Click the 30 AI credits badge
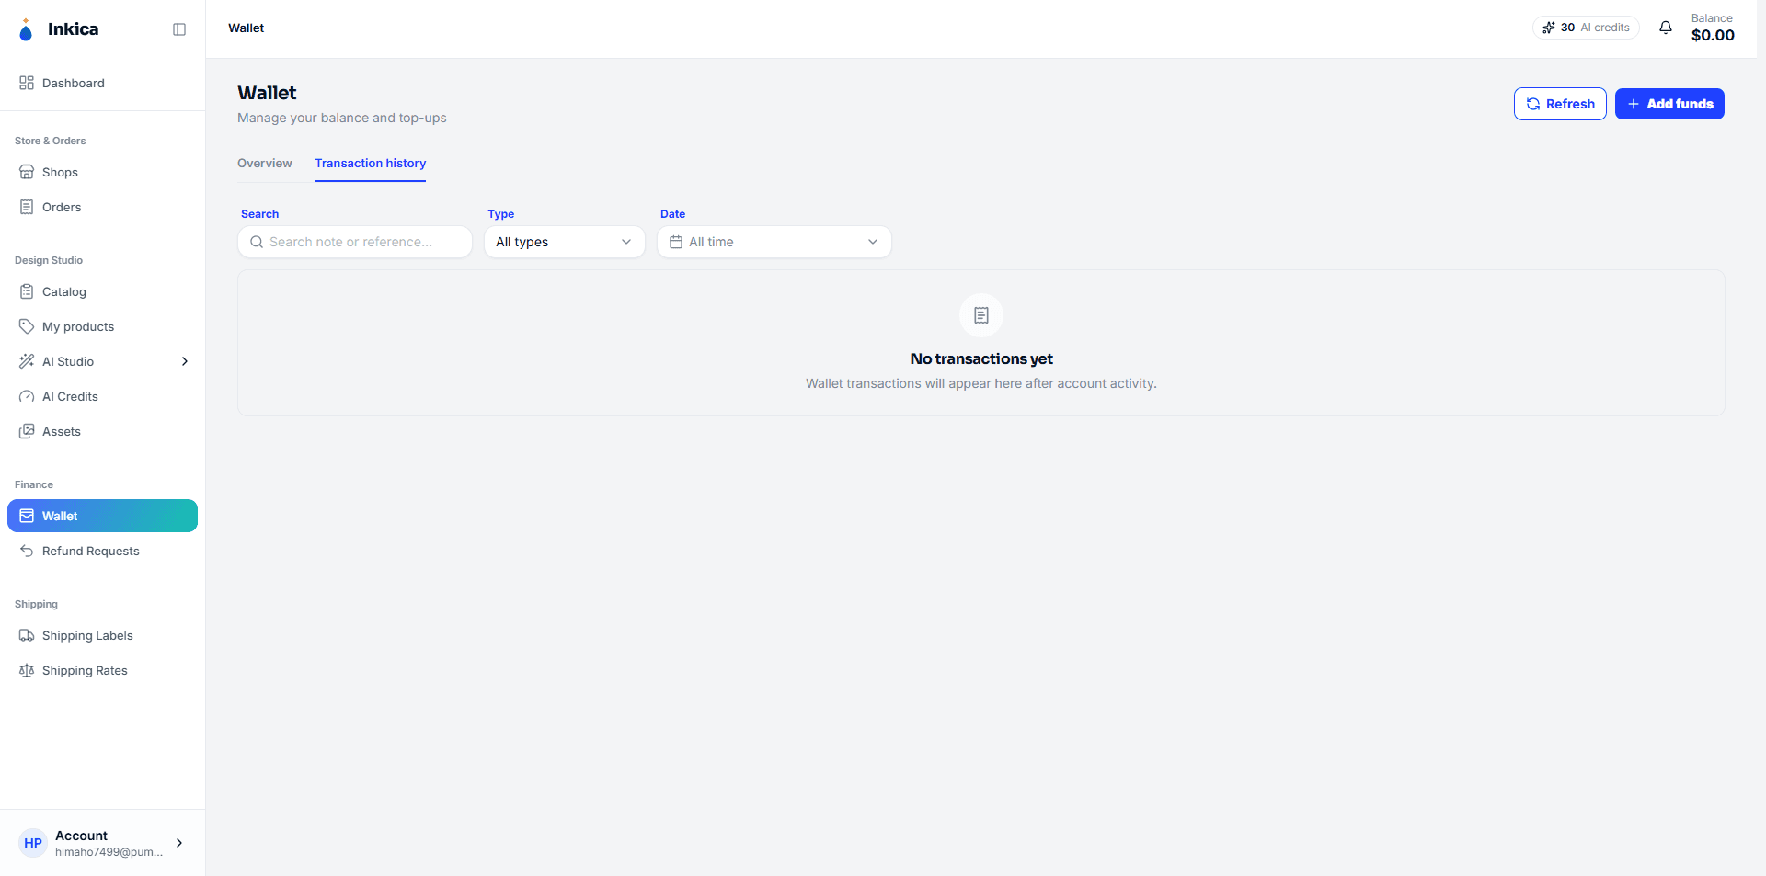The width and height of the screenshot is (1766, 876). (1586, 28)
